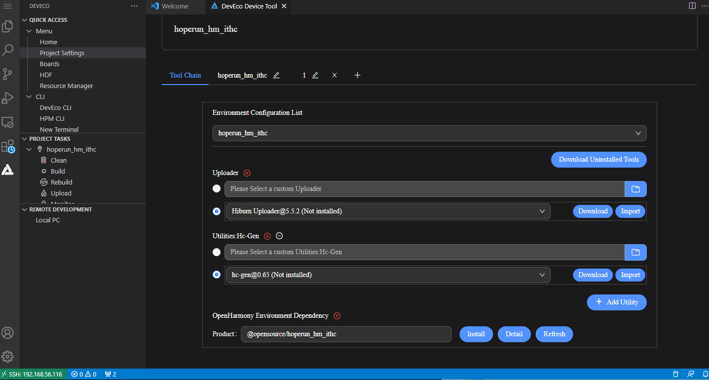Open the Hiburn Uploader version dropdown
This screenshot has height=380, width=709.
click(388, 211)
